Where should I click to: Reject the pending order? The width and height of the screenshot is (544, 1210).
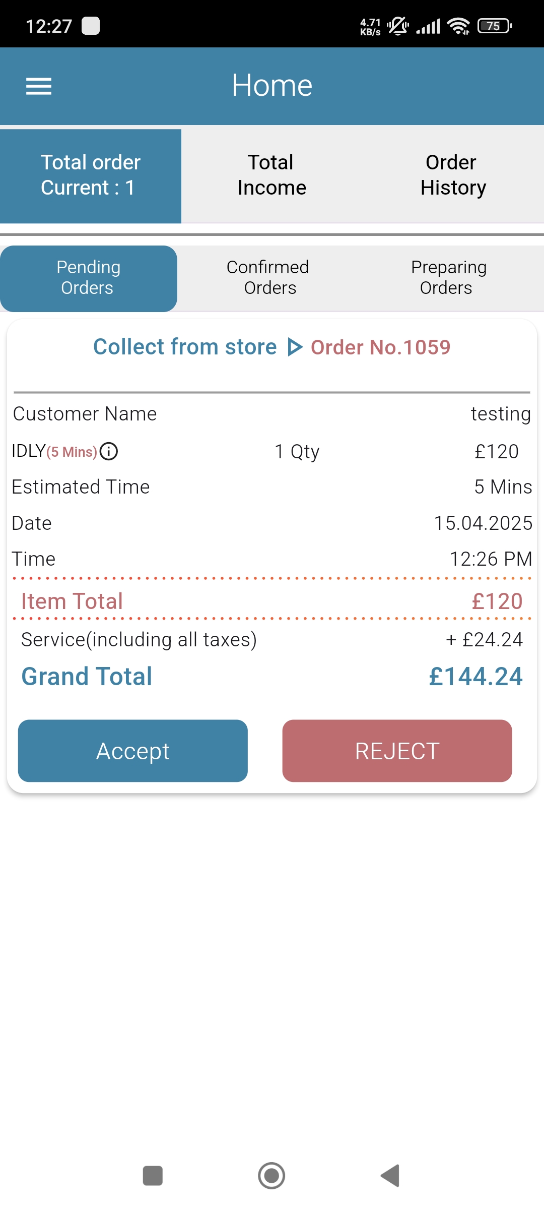(397, 751)
